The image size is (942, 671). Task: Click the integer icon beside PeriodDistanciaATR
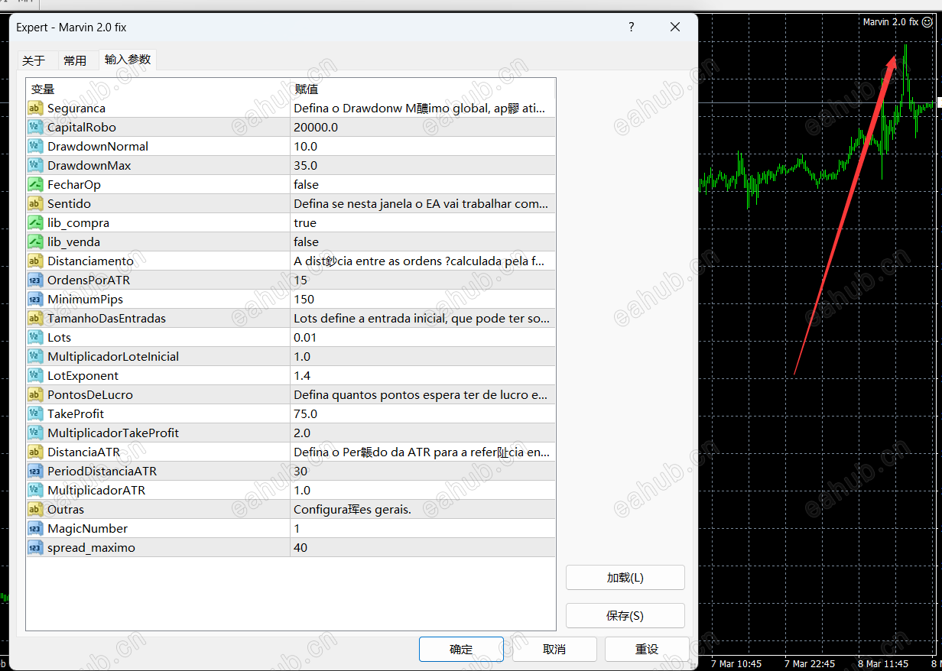pyautogui.click(x=35, y=472)
